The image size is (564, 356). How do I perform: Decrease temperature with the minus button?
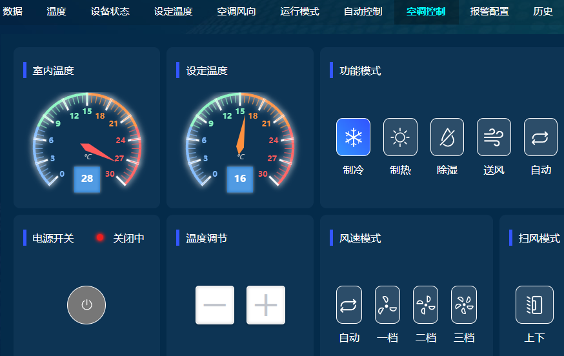tap(215, 305)
